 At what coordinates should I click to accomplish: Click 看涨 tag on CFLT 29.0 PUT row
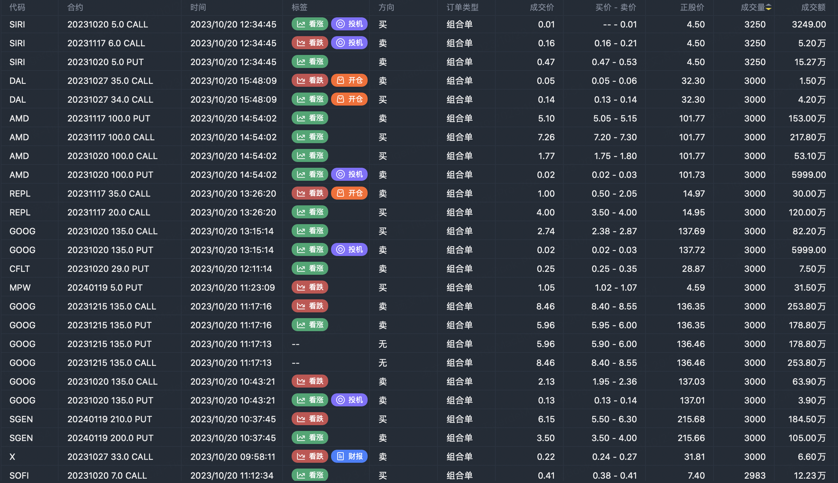tap(310, 269)
